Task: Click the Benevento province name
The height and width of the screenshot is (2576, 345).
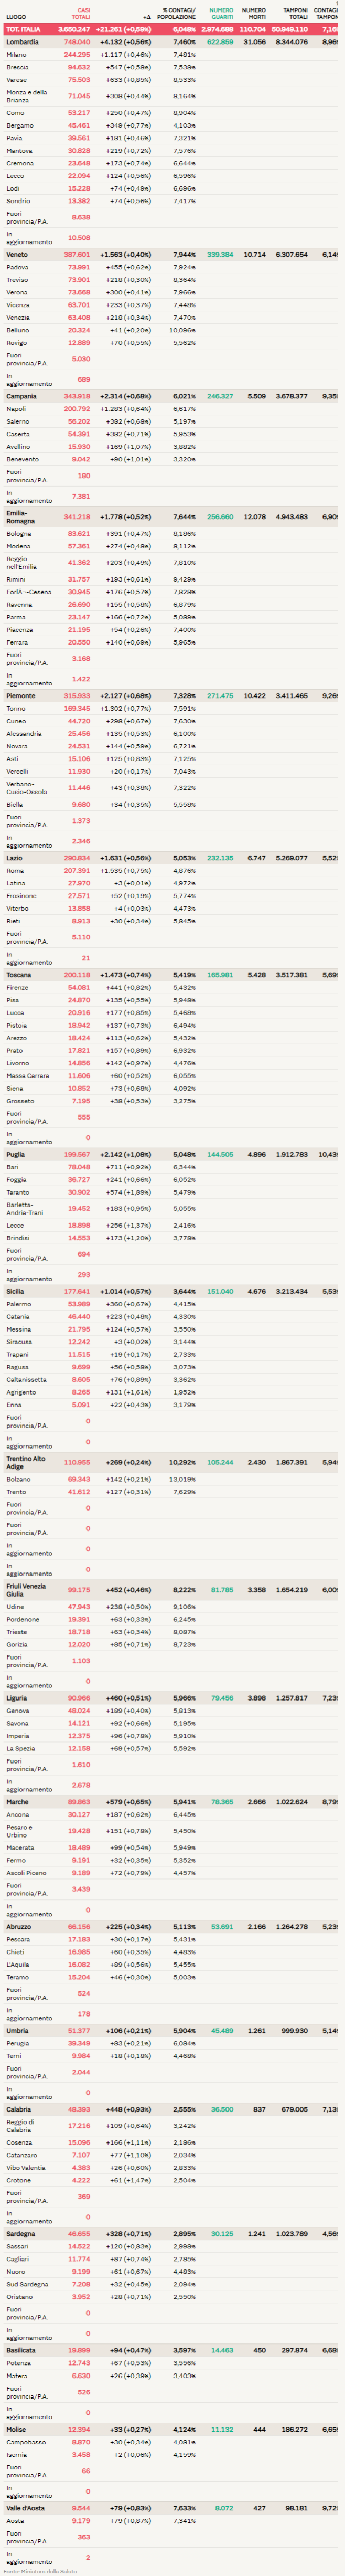Action: (x=21, y=459)
